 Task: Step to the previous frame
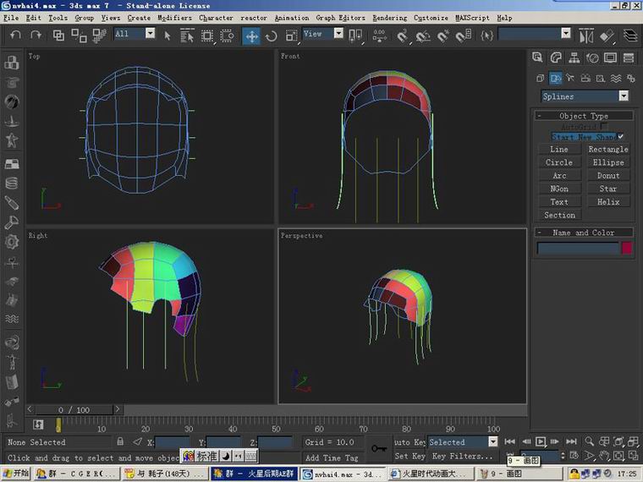(x=526, y=441)
